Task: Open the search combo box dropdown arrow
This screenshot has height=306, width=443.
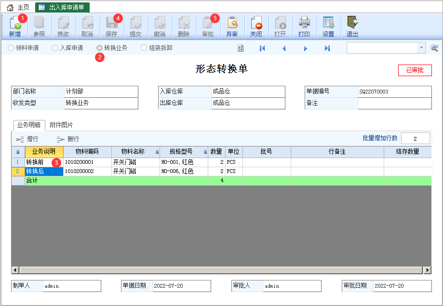Action: 421,48
